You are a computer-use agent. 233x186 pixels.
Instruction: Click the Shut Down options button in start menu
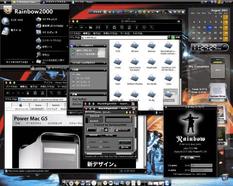(x=57, y=68)
